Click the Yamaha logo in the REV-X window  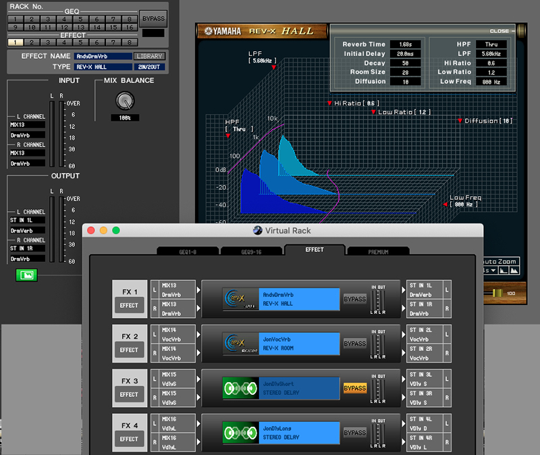[223, 31]
